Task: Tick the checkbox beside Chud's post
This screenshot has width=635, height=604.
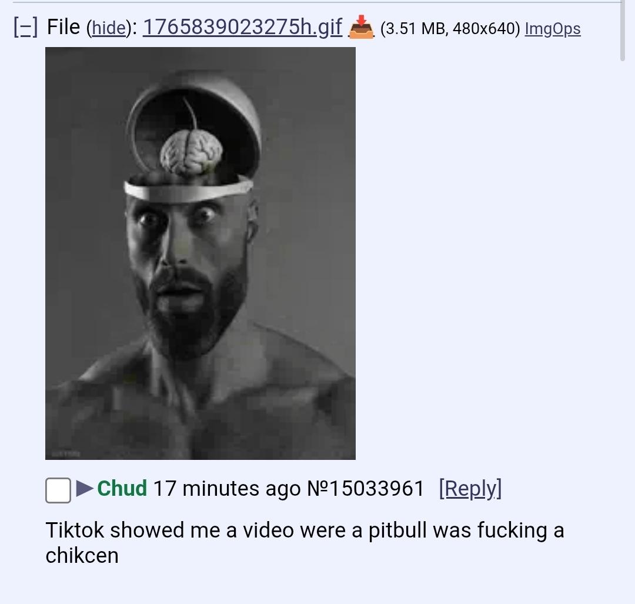Action: (58, 490)
